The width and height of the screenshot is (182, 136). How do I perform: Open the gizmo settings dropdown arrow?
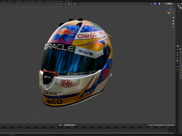(157, 4)
